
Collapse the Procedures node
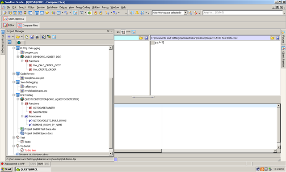pyautogui.click(x=22, y=116)
